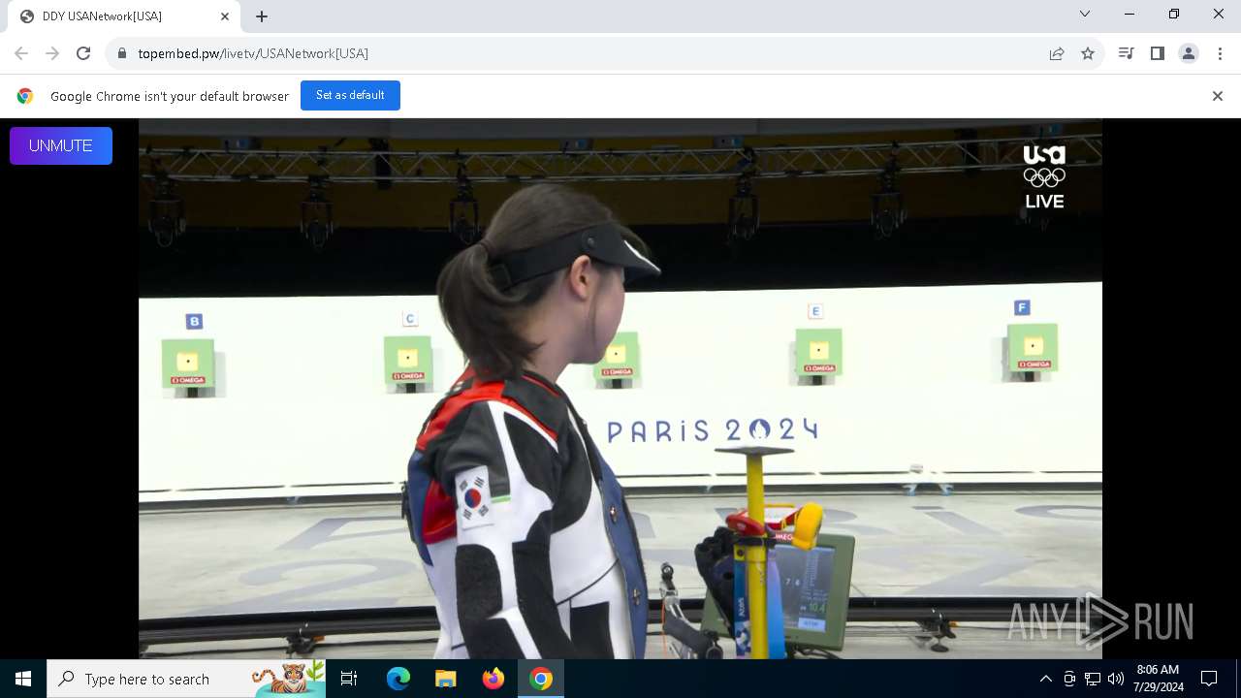
Task: Bookmark this tab with star icon
Action: [1088, 53]
